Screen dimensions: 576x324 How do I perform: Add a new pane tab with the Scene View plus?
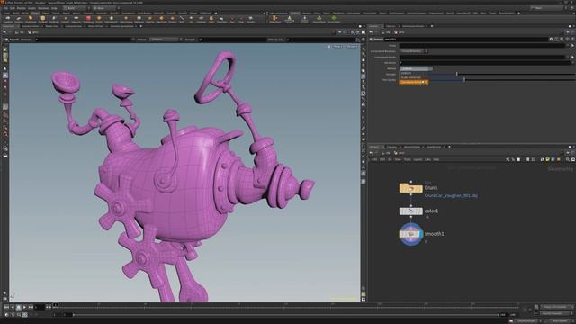point(141,26)
